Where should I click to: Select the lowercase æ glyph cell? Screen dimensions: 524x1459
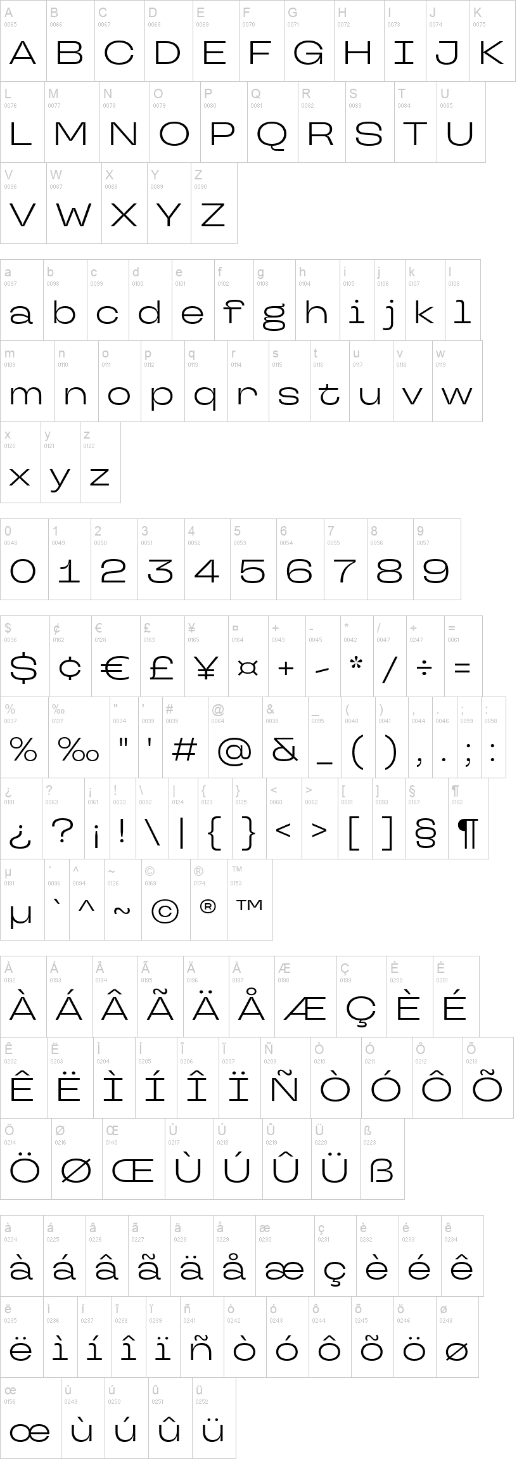(286, 1256)
